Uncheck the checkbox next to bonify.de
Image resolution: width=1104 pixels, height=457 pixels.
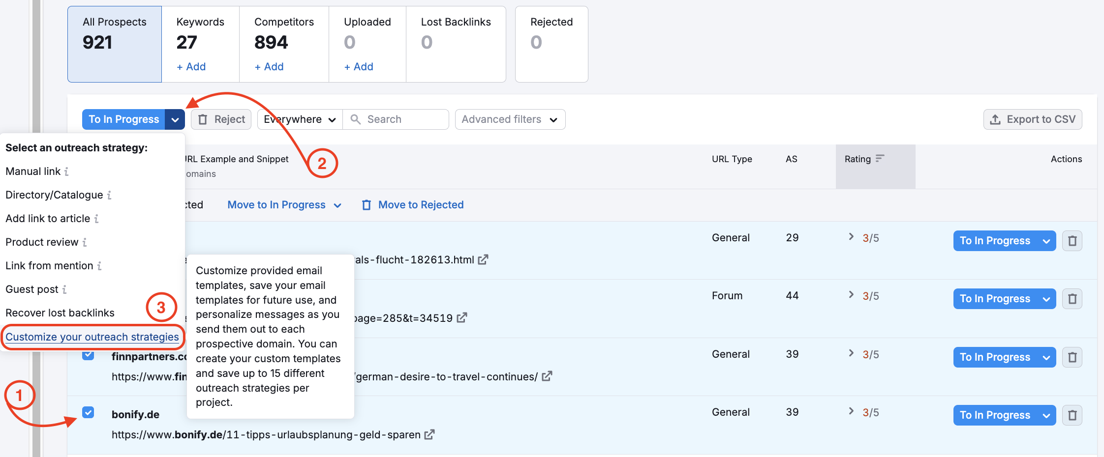pyautogui.click(x=89, y=413)
